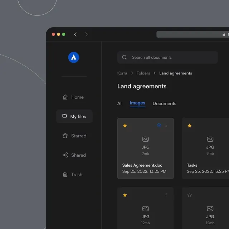Image resolution: width=229 pixels, height=229 pixels.
Task: Click the 9mb size label
Action: [210, 154]
